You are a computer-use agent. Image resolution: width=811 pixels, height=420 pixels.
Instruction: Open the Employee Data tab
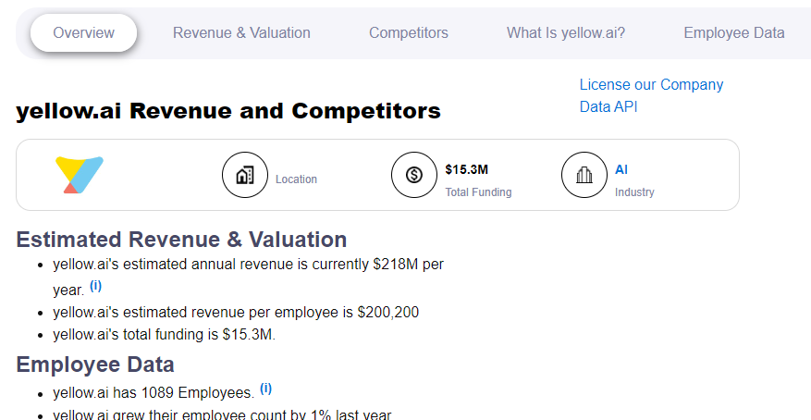(x=734, y=33)
